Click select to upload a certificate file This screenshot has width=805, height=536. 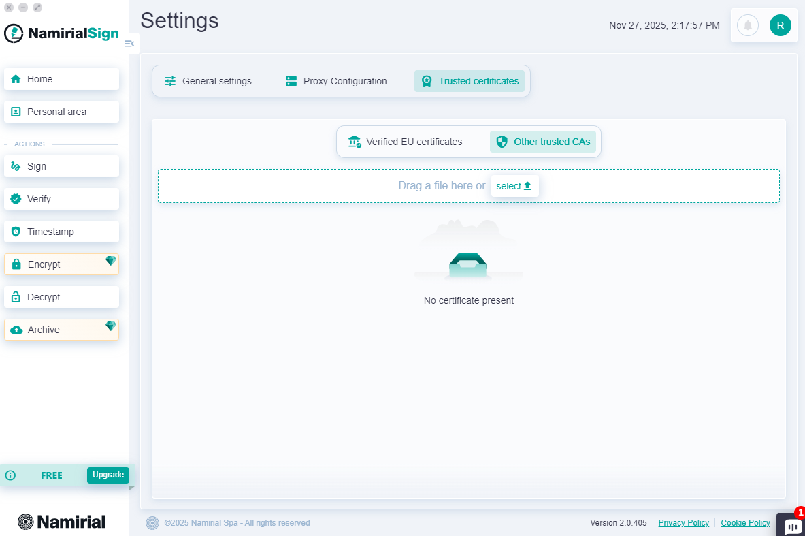(515, 185)
